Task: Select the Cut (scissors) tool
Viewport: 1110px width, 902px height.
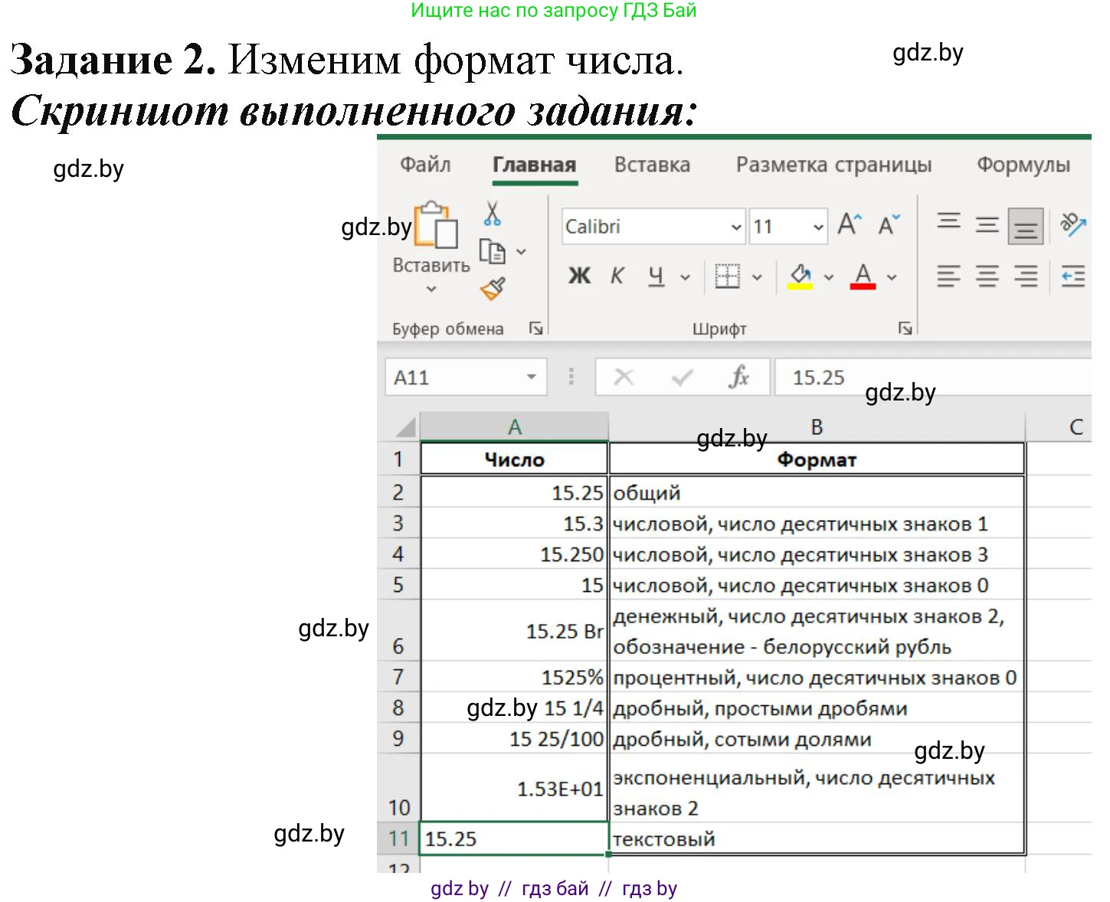Action: click(493, 217)
